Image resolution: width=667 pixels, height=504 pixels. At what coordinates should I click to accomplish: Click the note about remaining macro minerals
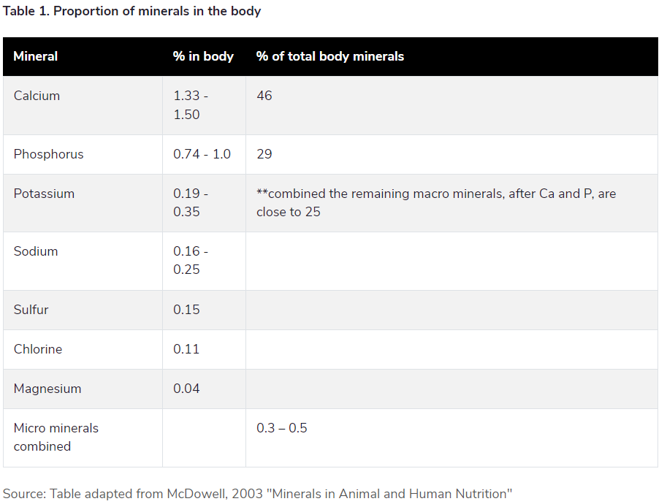coord(436,203)
